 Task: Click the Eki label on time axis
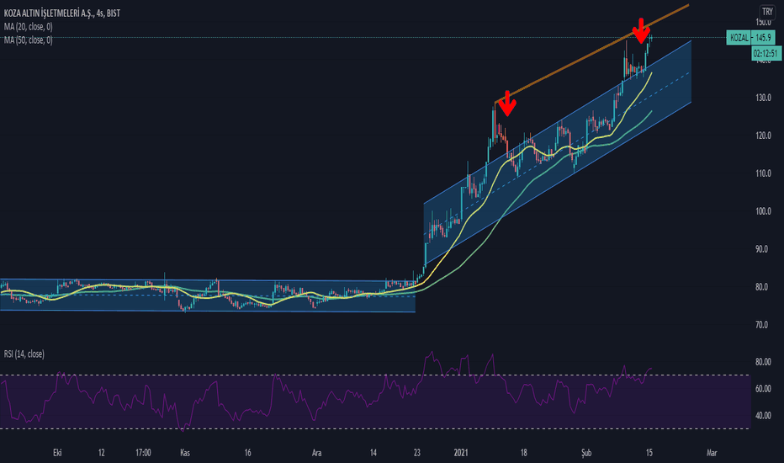click(x=57, y=453)
